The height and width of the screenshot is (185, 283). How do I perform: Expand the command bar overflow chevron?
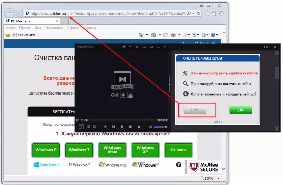pyautogui.click(x=224, y=32)
